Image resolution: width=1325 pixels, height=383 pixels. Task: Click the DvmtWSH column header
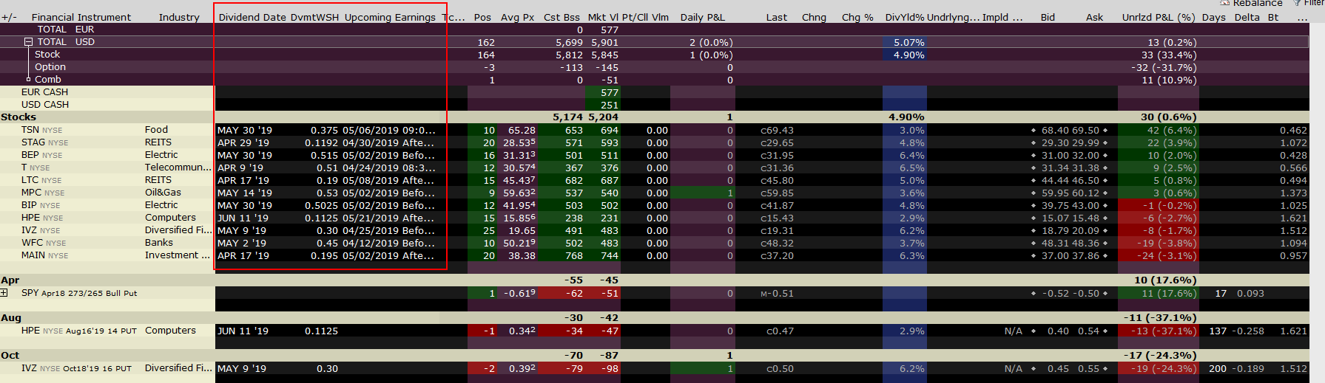[314, 17]
